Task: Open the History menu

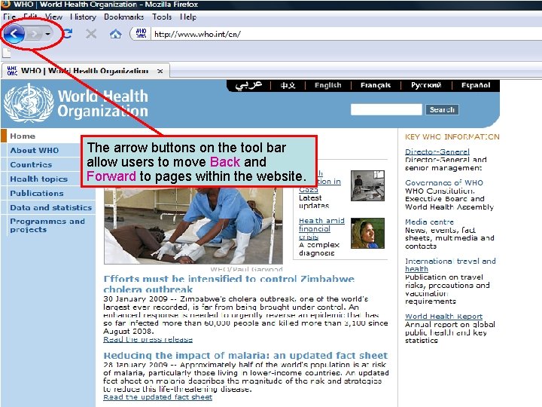Action: [83, 17]
